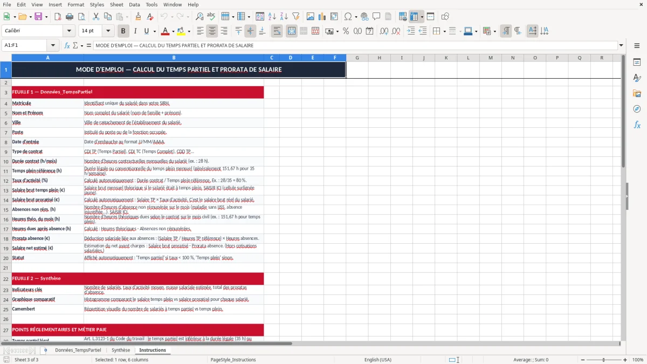Click the Sum sigma button
The height and width of the screenshot is (364, 647).
75,45
